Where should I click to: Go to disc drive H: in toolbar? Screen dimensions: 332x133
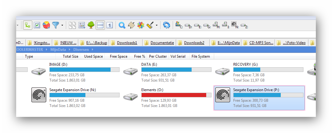(x=216, y=25)
